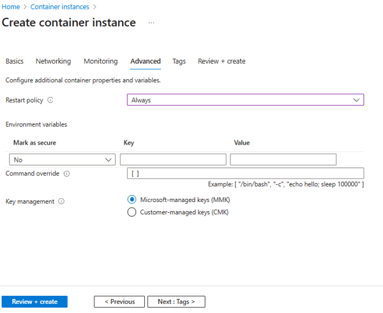Click info icon next to Key management
This screenshot has width=383, height=313.
click(x=61, y=201)
